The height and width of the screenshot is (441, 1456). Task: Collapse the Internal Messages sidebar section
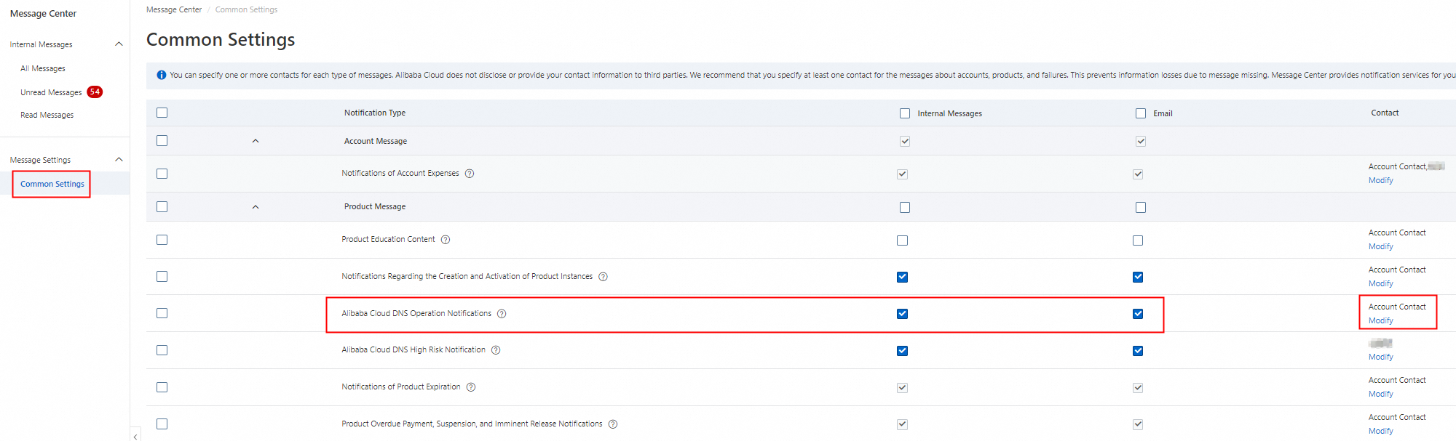coord(119,44)
